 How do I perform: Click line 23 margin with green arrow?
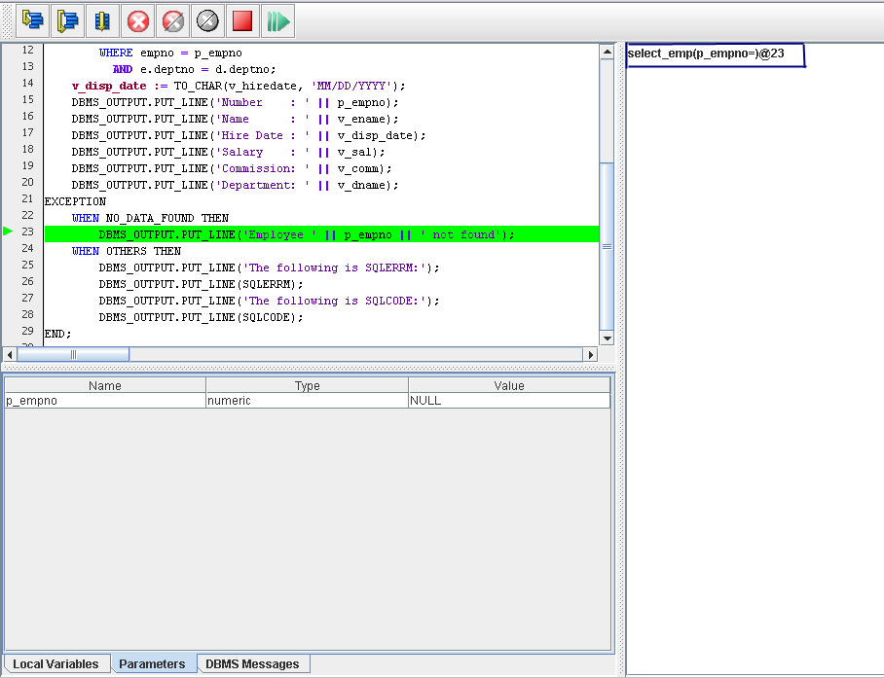coord(9,232)
